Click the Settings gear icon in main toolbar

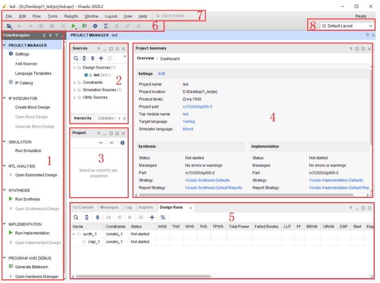click(x=95, y=26)
